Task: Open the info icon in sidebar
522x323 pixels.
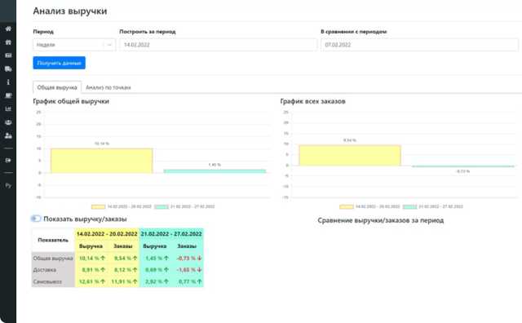Action: coord(8,82)
